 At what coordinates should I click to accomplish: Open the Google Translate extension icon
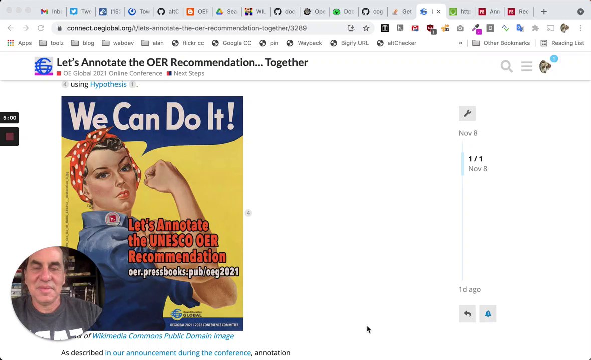click(x=520, y=28)
